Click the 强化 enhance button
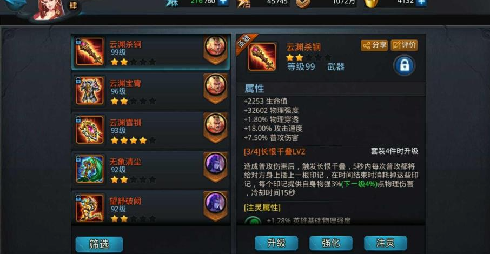Viewport: 490px width, 254px height. (331, 243)
